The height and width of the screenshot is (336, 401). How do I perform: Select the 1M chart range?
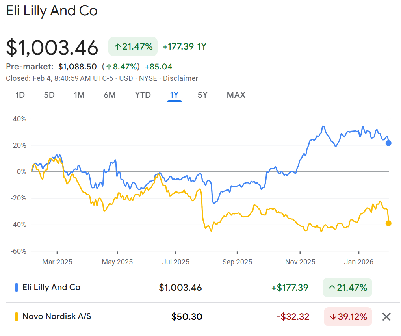pos(79,95)
